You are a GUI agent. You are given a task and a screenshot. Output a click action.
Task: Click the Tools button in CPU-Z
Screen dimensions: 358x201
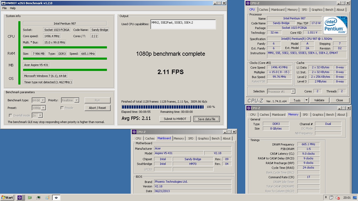tap(297, 100)
